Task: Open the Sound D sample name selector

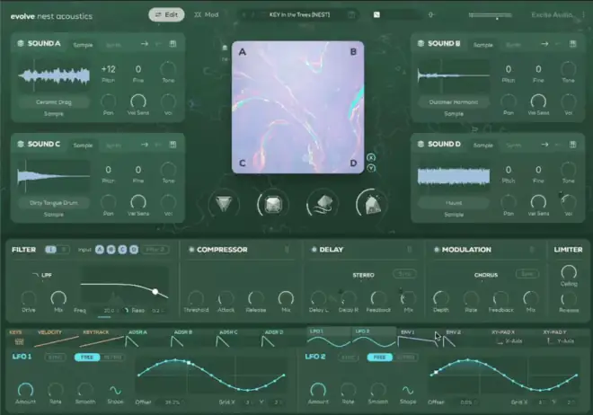Action: point(454,203)
